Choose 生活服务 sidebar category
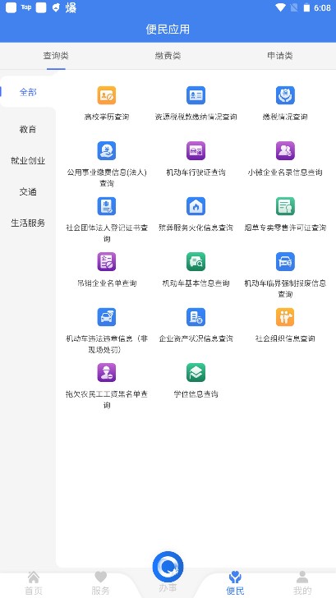Screen dimensions: 336x598 (x=28, y=223)
